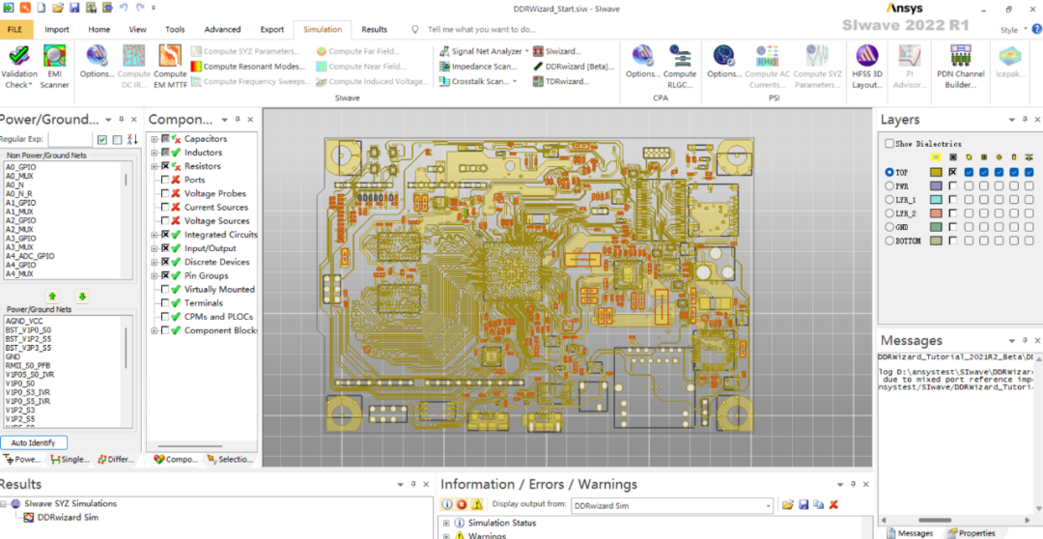Expand the Simulation Status entry
This screenshot has width=1043, height=539.
click(x=445, y=523)
